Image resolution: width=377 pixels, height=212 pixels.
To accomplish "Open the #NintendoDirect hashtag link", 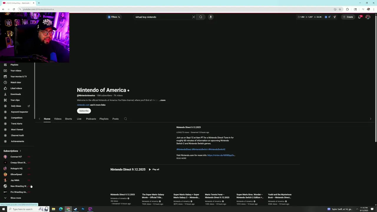I will (184, 150).
